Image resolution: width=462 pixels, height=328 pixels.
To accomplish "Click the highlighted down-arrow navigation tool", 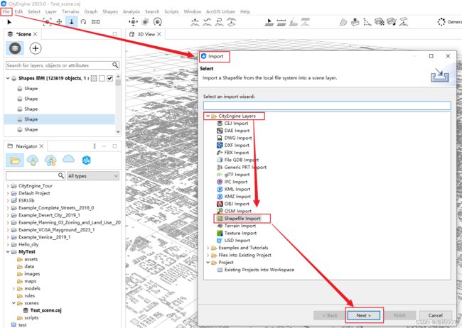I will click(x=72, y=22).
